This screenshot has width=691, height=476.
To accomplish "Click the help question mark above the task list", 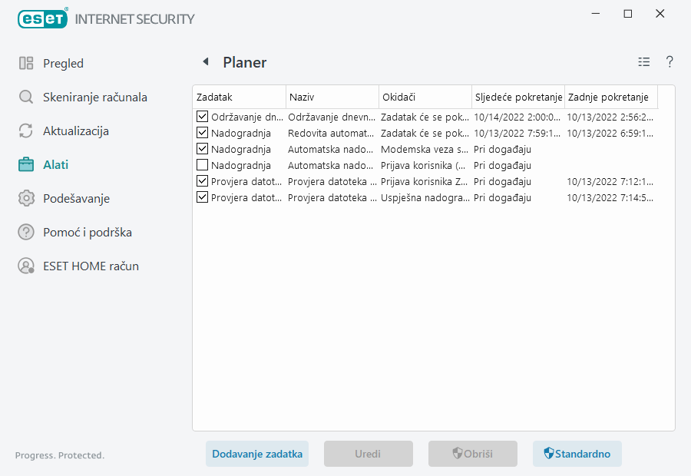I will (669, 61).
